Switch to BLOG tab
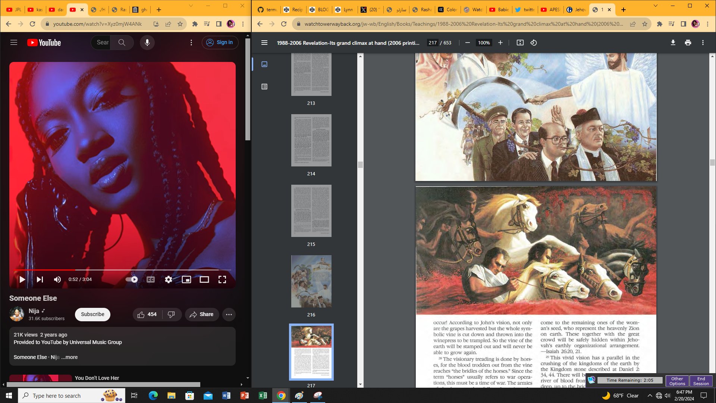This screenshot has height=403, width=716. [319, 10]
